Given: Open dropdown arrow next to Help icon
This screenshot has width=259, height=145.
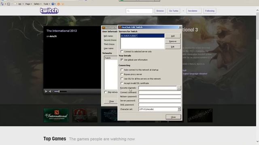Looking at the screenshot, I should pos(55,4).
